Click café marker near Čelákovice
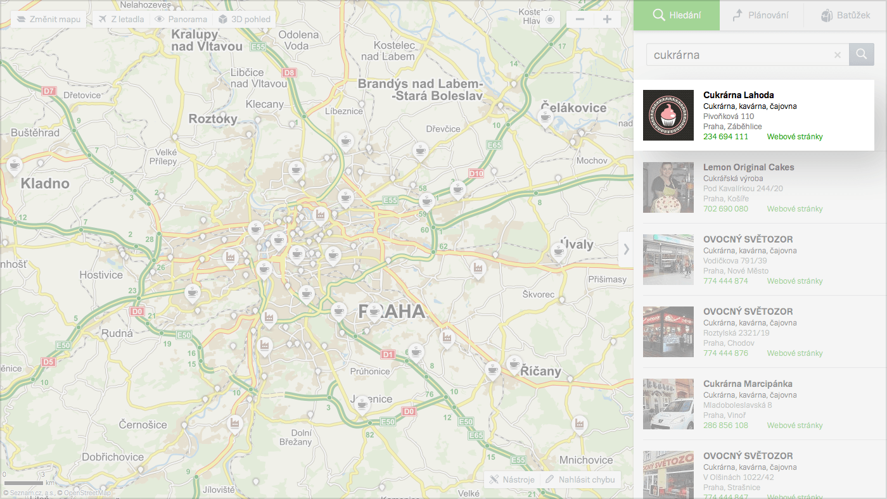The width and height of the screenshot is (887, 499). 544,118
